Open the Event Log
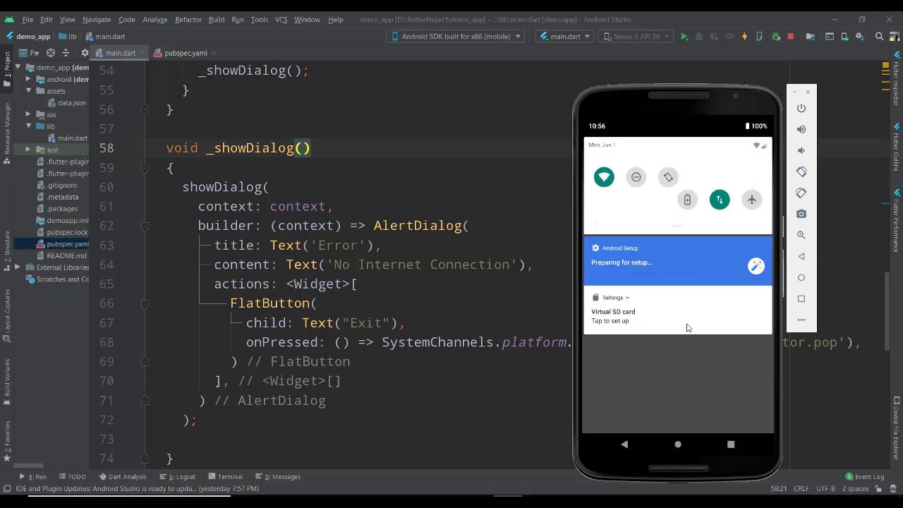The image size is (903, 508). coord(865,477)
